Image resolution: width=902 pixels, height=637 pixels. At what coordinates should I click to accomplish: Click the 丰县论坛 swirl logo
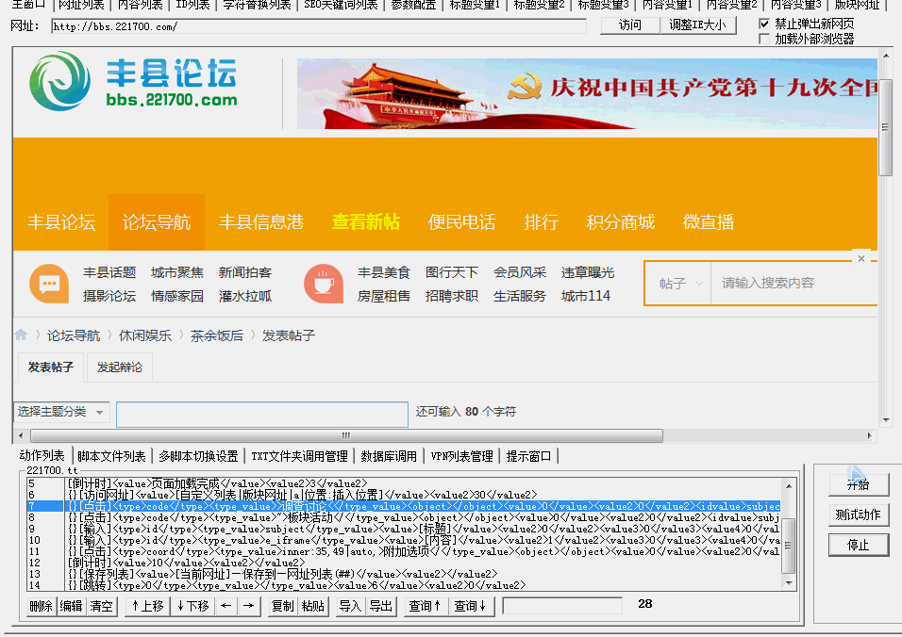click(x=59, y=81)
